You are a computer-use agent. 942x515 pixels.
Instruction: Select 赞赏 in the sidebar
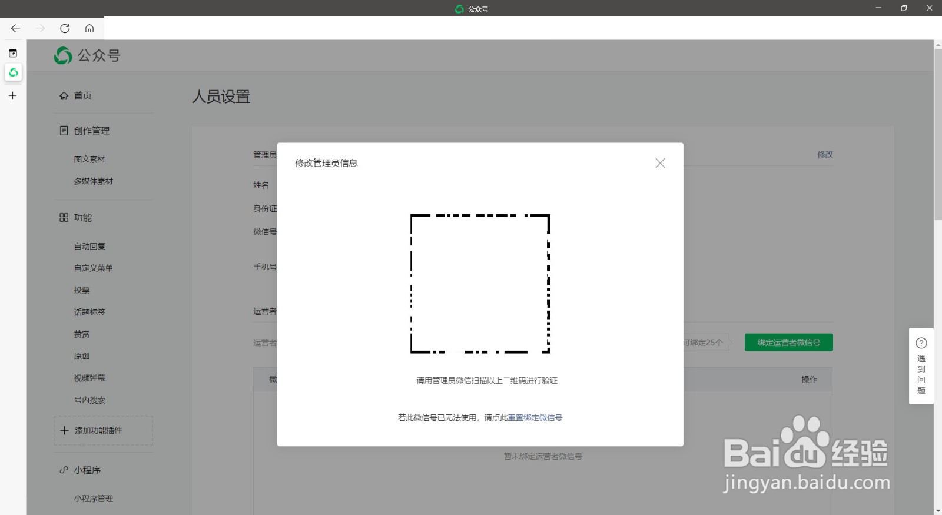click(82, 334)
